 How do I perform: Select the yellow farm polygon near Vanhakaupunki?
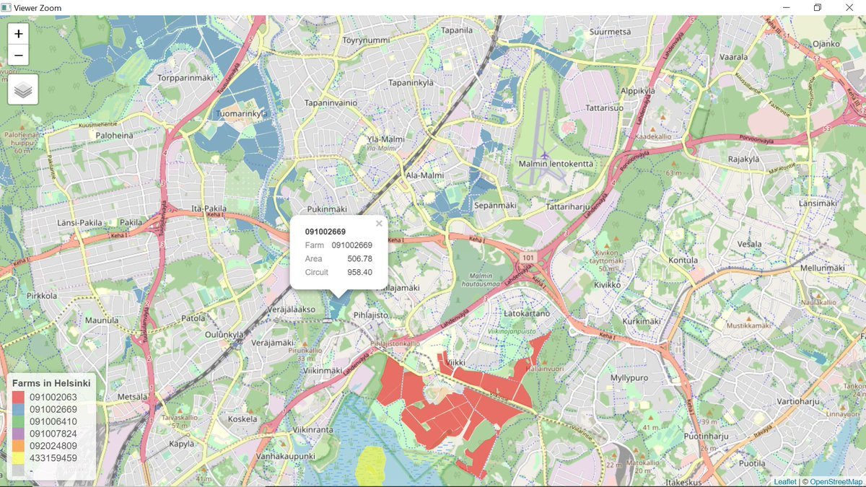click(372, 464)
